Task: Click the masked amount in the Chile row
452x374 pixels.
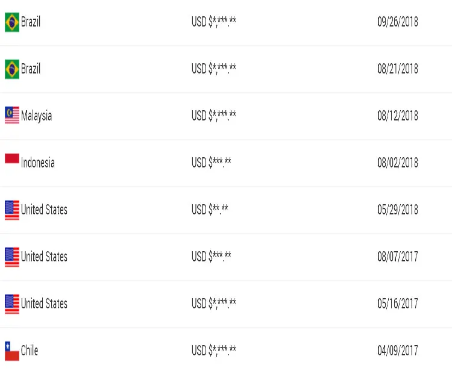Action: pos(214,351)
